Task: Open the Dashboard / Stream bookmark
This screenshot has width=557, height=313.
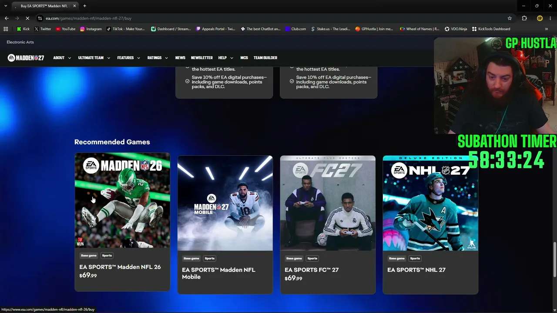Action: pyautogui.click(x=171, y=29)
